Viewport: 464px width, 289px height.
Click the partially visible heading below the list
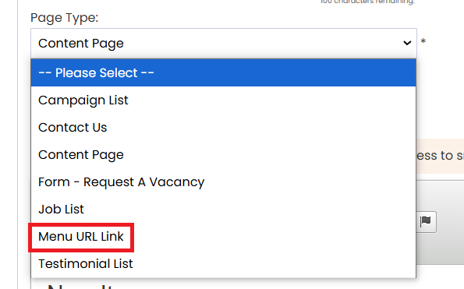[80, 286]
